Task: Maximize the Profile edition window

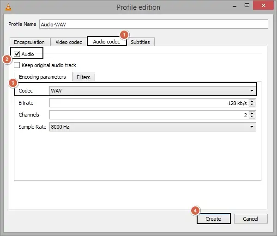Action: 247,6
